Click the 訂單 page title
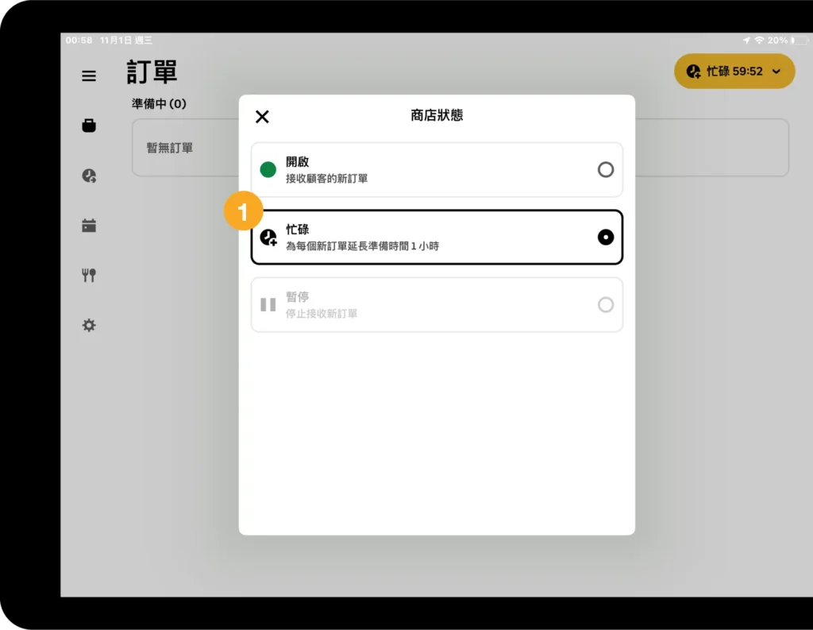The height and width of the screenshot is (630, 813). point(152,72)
